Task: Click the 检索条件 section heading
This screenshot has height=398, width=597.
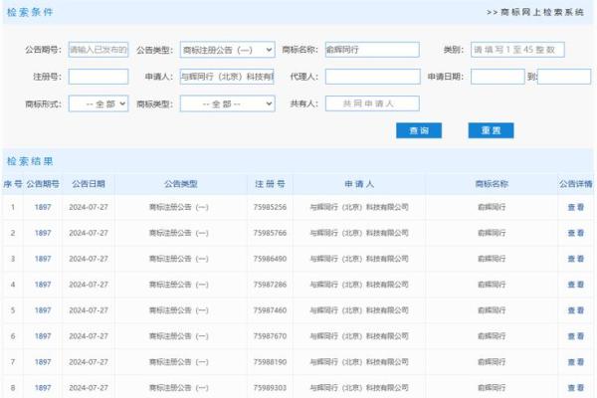Action: point(30,12)
